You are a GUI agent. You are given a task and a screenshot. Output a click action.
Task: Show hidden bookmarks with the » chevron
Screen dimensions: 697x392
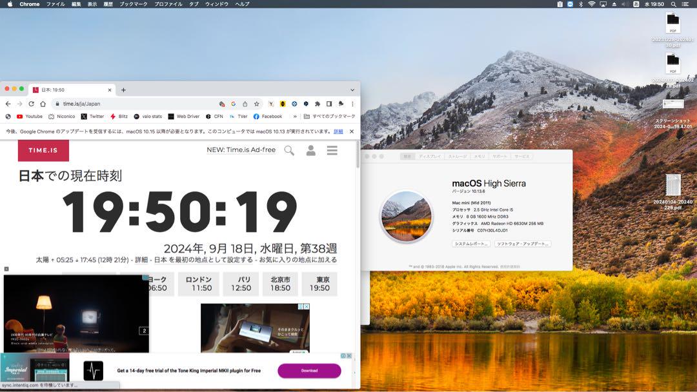coord(295,116)
